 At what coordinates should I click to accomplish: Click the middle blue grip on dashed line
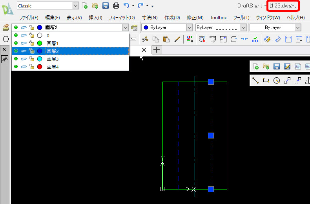[211, 135]
